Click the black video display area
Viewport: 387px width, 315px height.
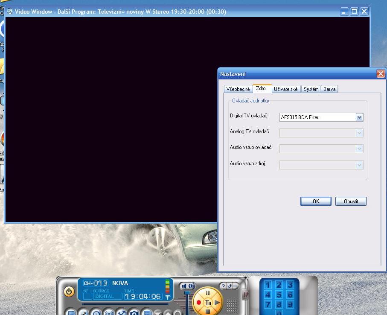[x=111, y=120]
